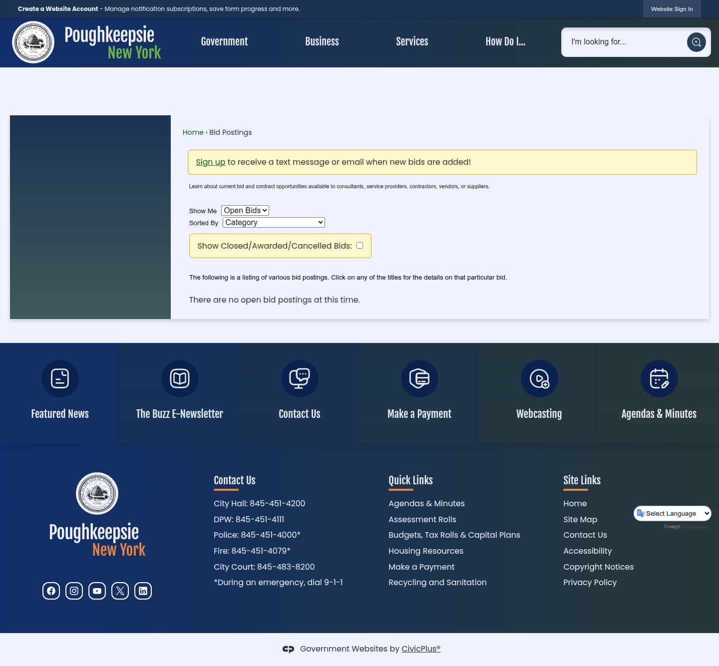Click the search magnifier icon
Image resolution: width=719 pixels, height=666 pixels.
point(697,42)
